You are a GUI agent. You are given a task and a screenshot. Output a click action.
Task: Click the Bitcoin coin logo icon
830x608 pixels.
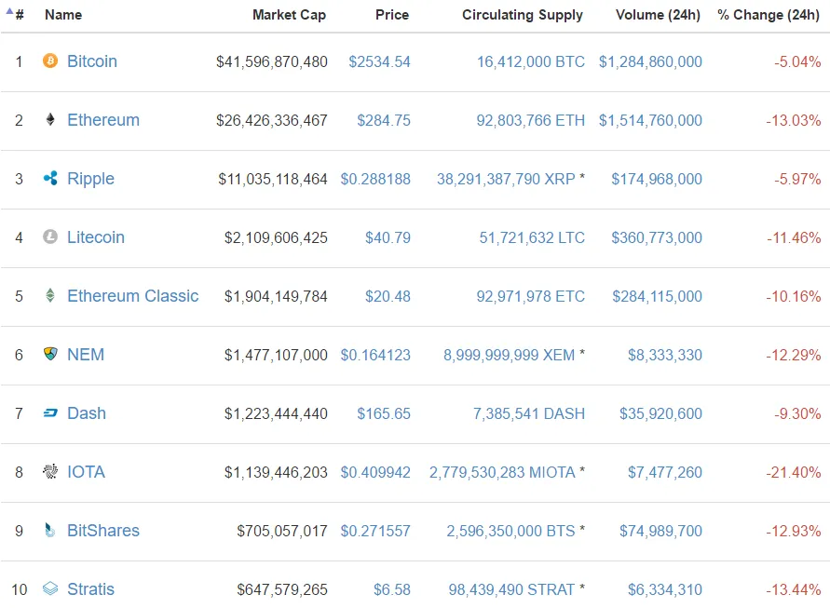50,61
